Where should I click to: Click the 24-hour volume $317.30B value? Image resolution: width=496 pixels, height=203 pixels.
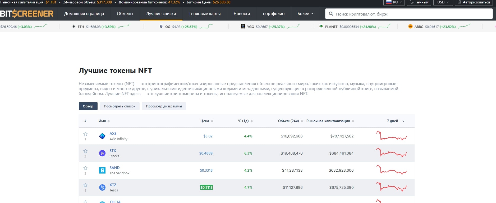[104, 2]
